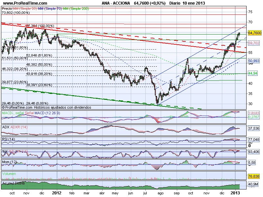Click the feb month label on time axis
The image size is (263, 197).
coord(72,193)
